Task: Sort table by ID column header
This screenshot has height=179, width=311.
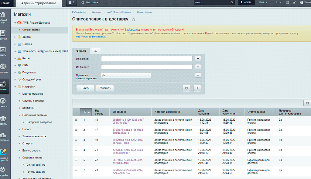Action: [x=85, y=112]
